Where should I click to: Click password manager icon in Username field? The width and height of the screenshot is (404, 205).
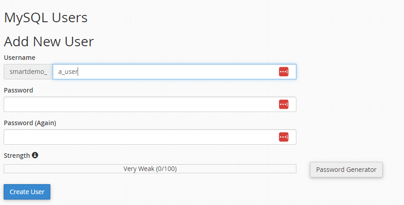(283, 72)
